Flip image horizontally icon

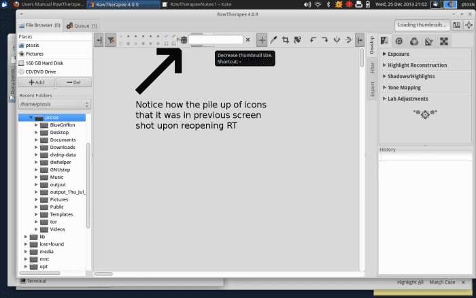[x=337, y=39]
